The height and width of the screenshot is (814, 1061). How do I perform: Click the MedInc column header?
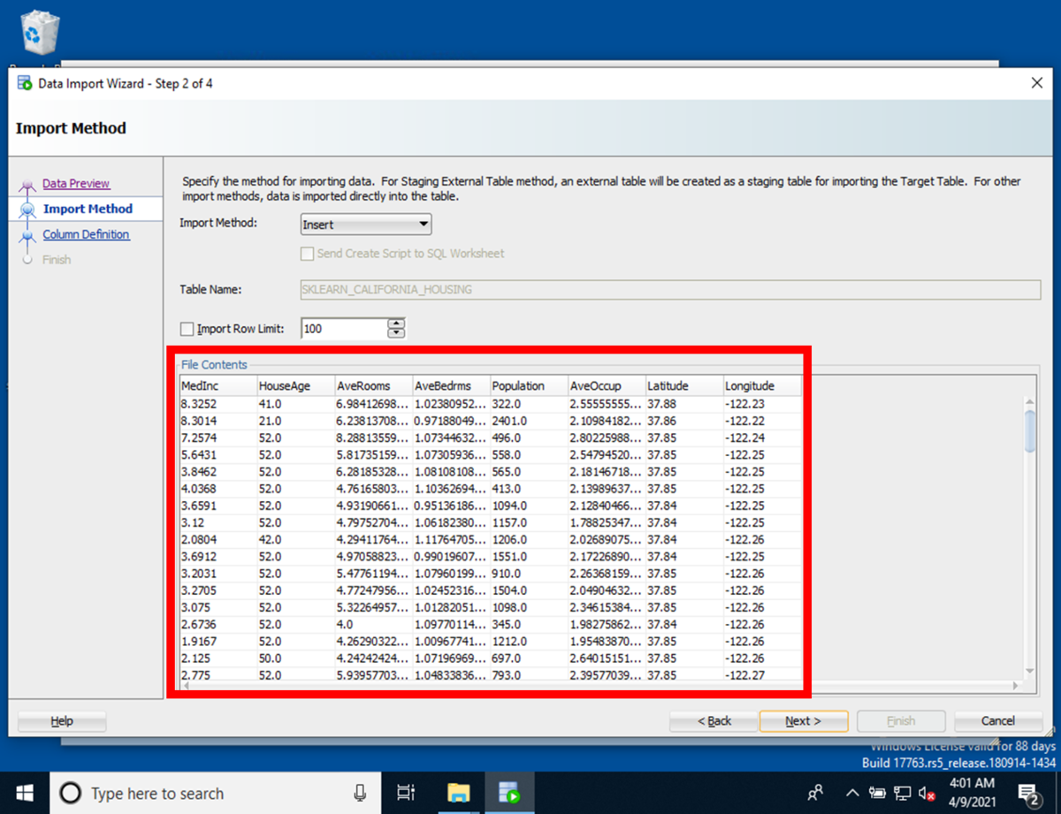coord(218,386)
